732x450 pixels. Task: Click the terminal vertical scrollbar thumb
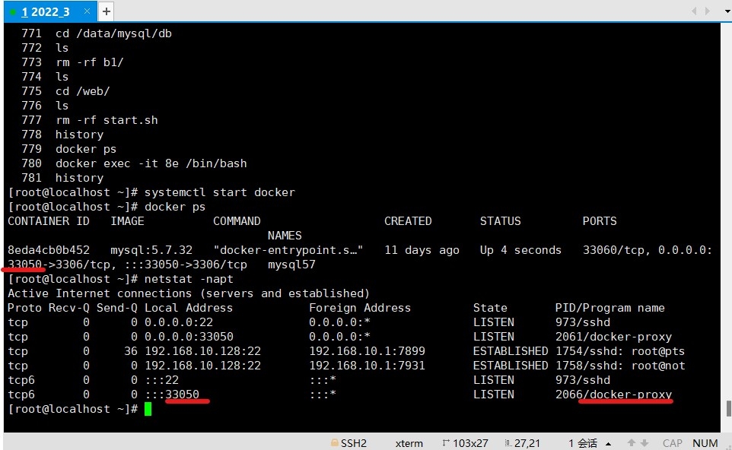pos(727,407)
